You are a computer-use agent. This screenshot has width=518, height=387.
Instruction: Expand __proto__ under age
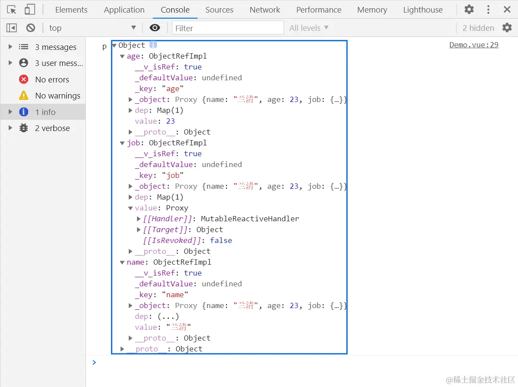[130, 132]
